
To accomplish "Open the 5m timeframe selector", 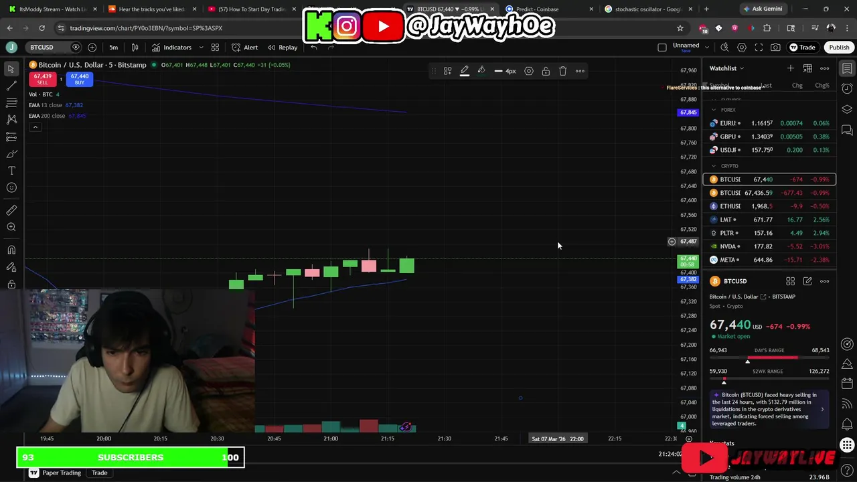I will (113, 48).
